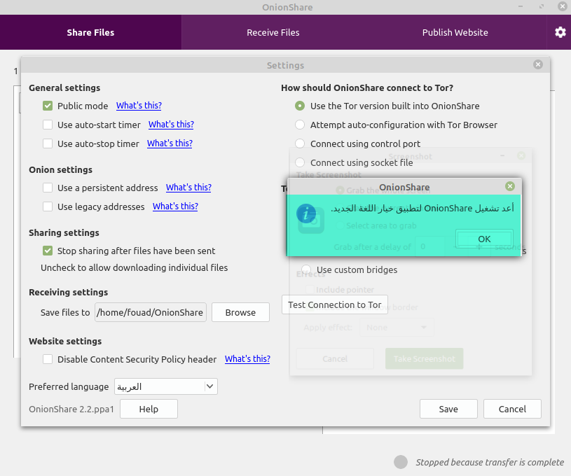571x476 pixels.
Task: Click Uncheck to allow downloading individual files text
Action: pos(134,268)
